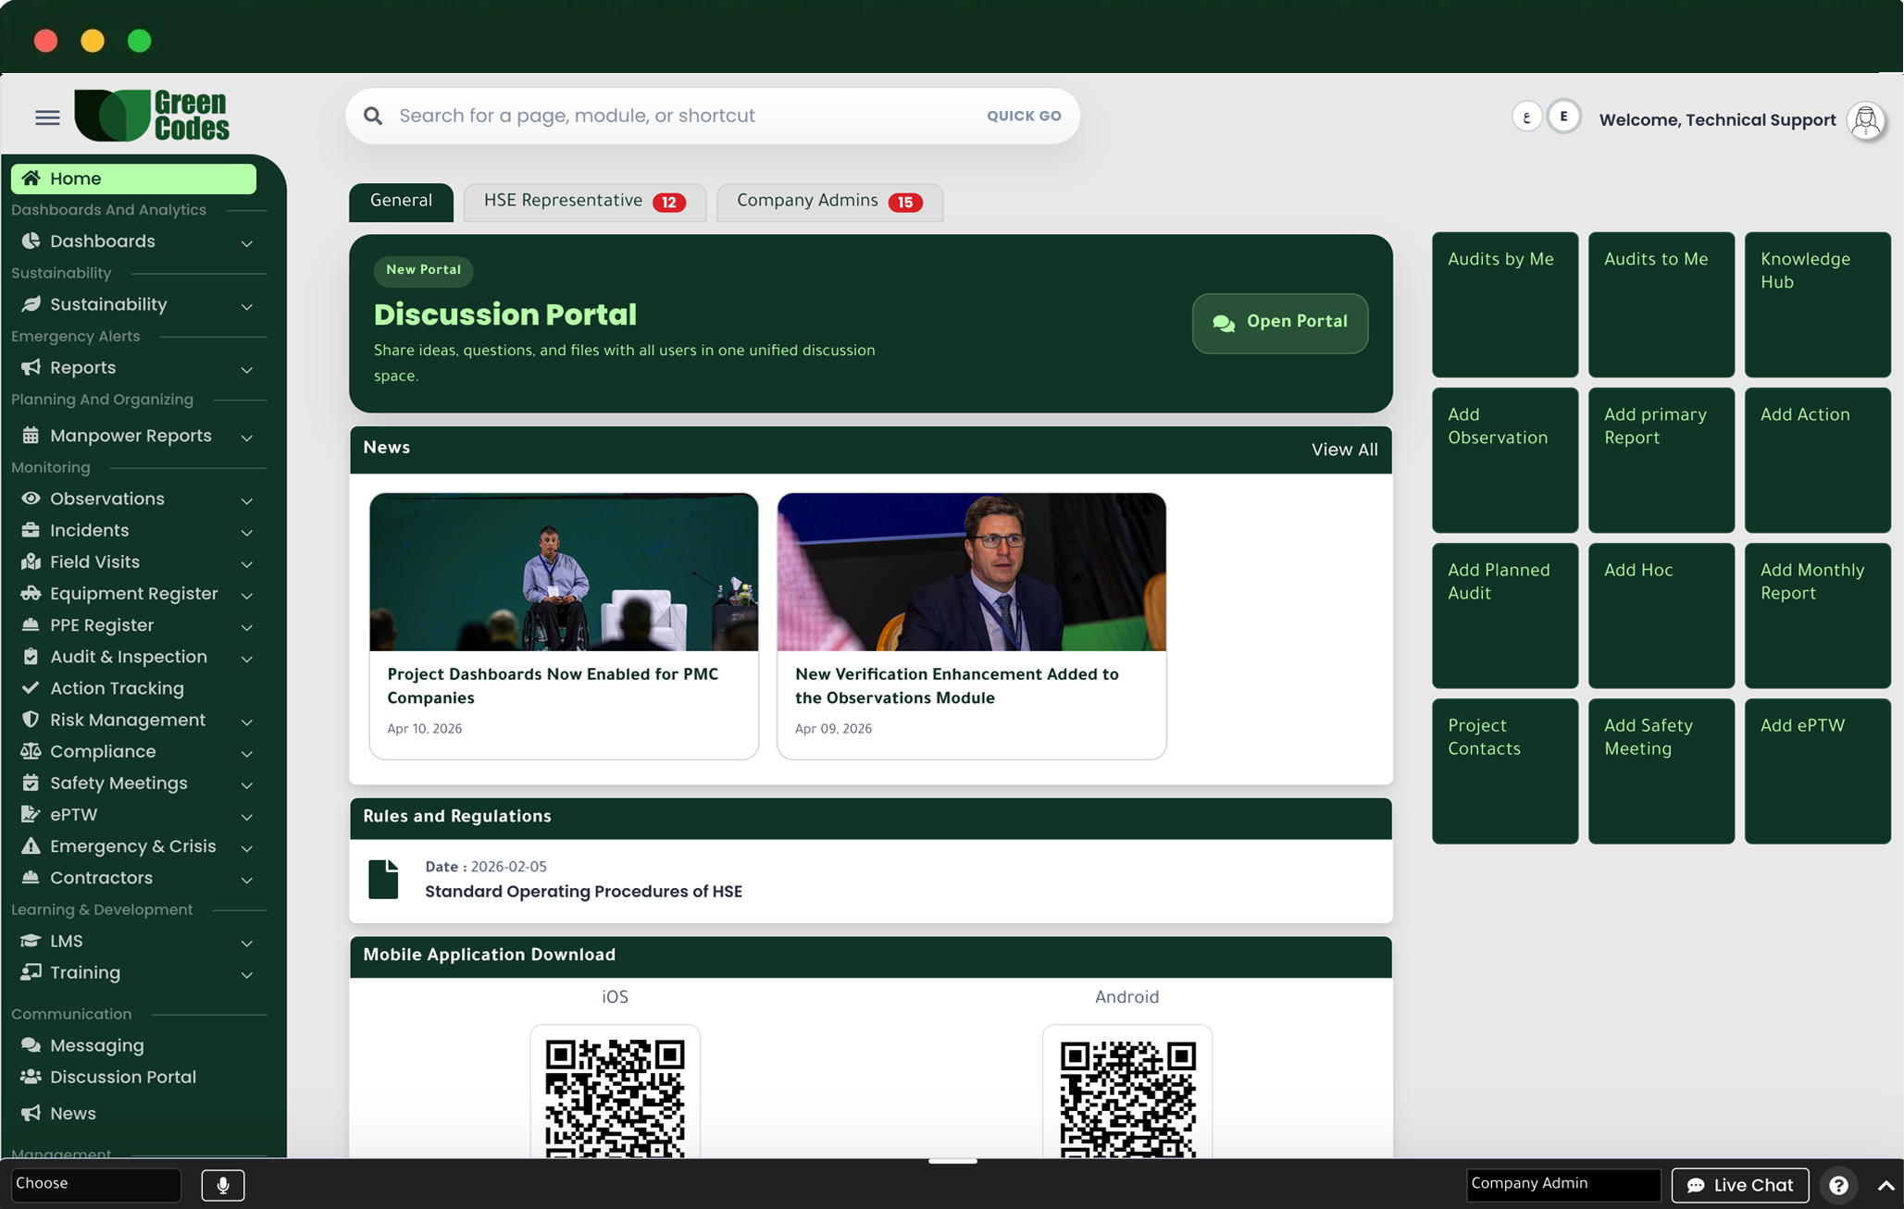Click the Equipment Register icon

(x=31, y=593)
